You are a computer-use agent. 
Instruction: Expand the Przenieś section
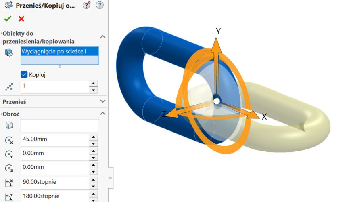(102, 101)
